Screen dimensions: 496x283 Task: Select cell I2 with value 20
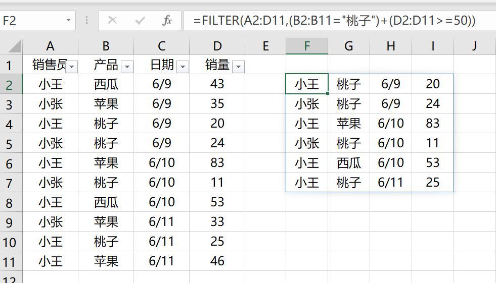433,84
